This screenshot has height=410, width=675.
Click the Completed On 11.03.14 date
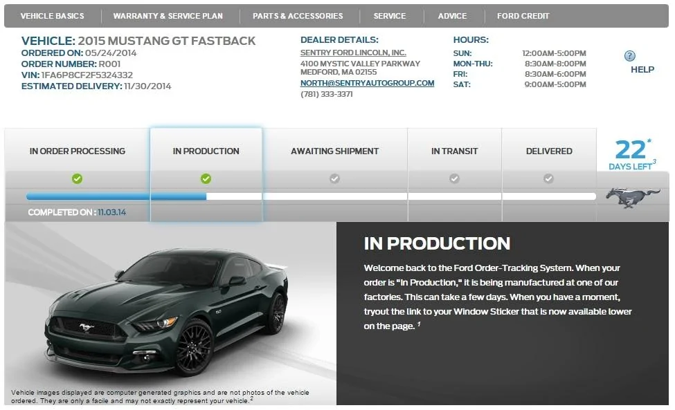(77, 212)
